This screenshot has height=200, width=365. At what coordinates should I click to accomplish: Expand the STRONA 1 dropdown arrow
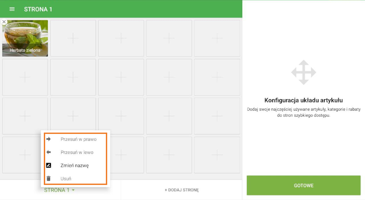pos(73,190)
